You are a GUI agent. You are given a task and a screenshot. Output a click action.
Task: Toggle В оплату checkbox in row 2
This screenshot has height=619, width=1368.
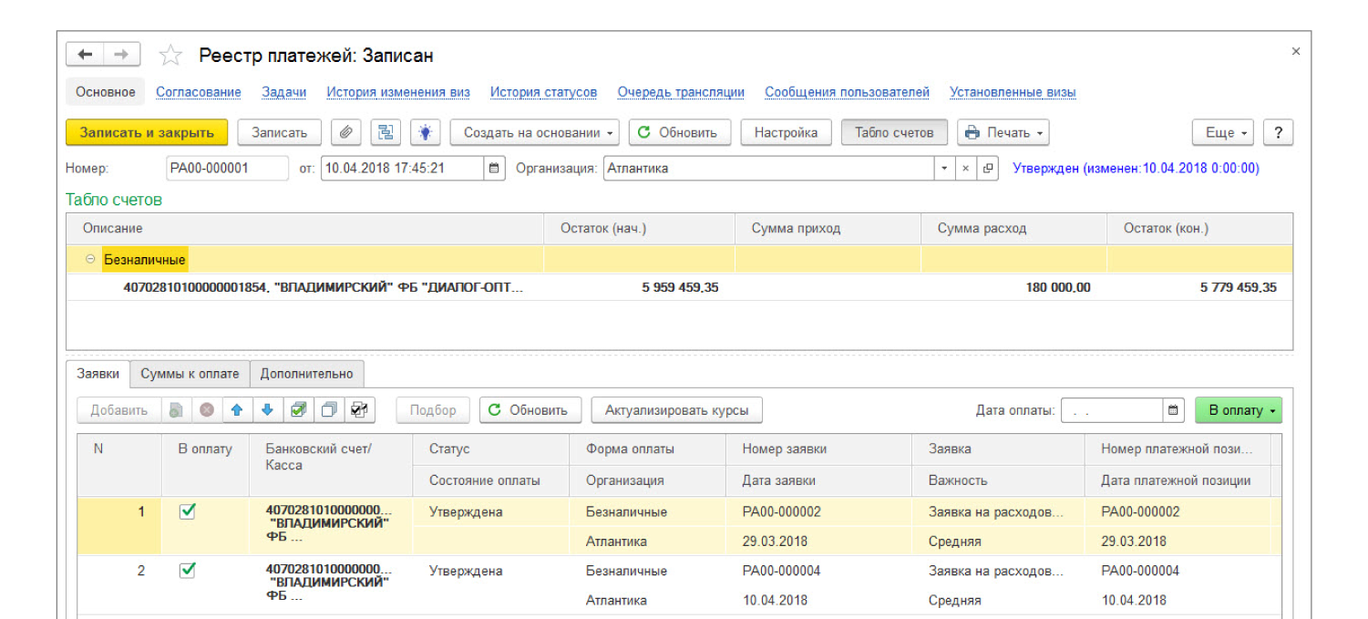tap(188, 571)
